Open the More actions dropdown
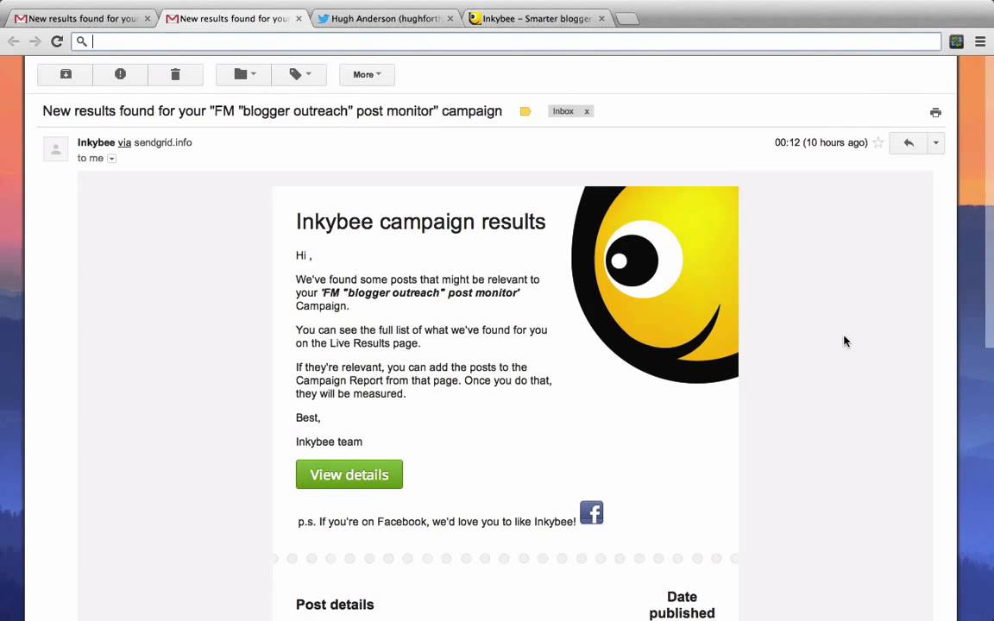 click(367, 75)
